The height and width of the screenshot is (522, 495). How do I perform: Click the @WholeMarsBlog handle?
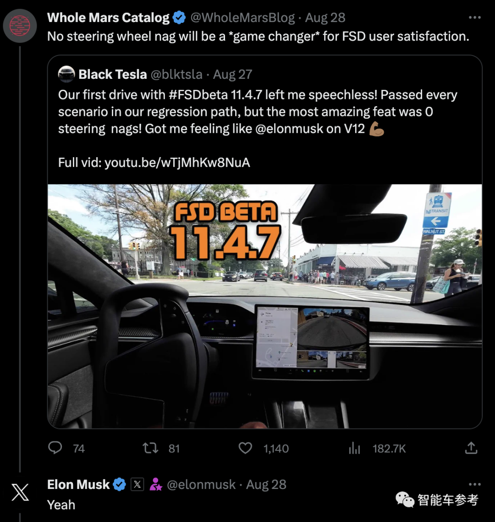click(x=242, y=17)
